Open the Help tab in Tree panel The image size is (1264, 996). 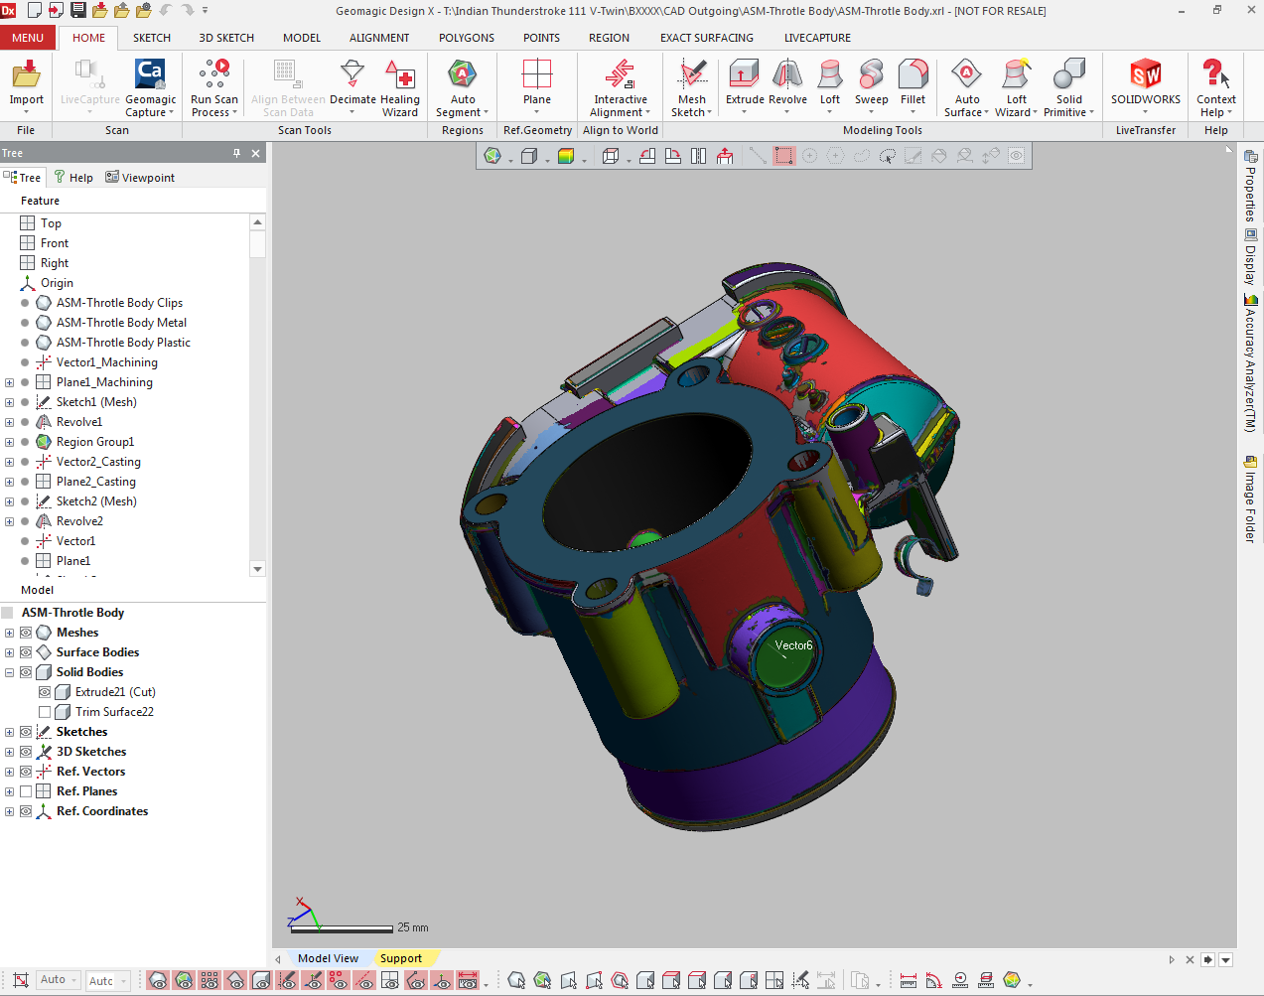coord(73,178)
